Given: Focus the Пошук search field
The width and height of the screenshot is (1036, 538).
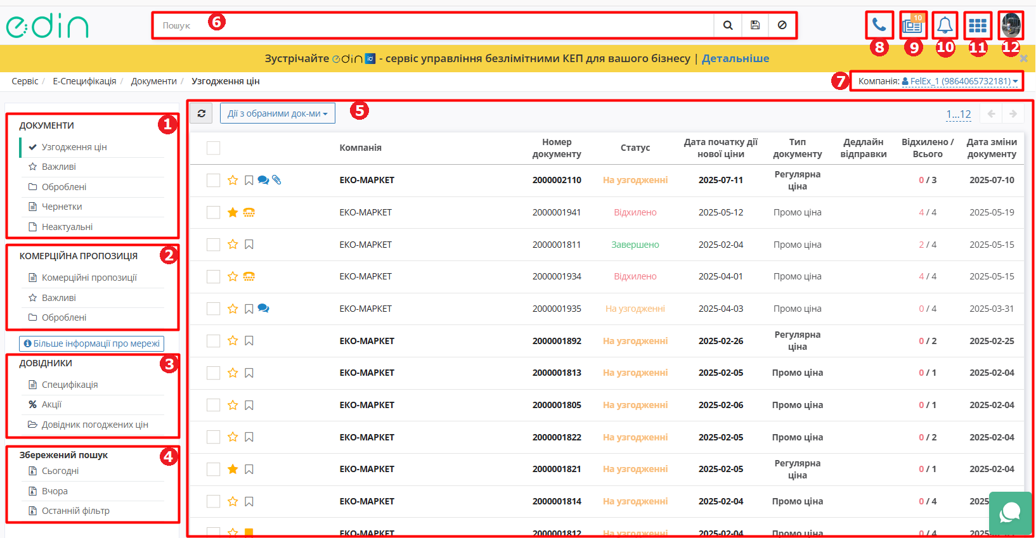Looking at the screenshot, I should 435,25.
